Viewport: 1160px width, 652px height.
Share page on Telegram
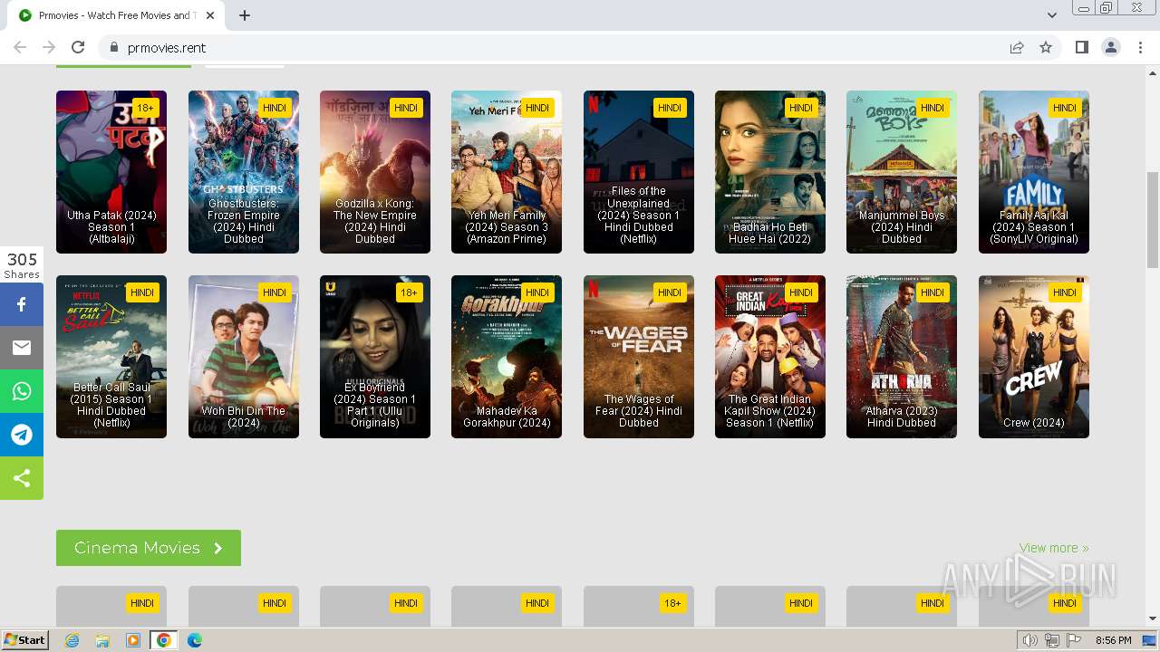[x=22, y=435]
